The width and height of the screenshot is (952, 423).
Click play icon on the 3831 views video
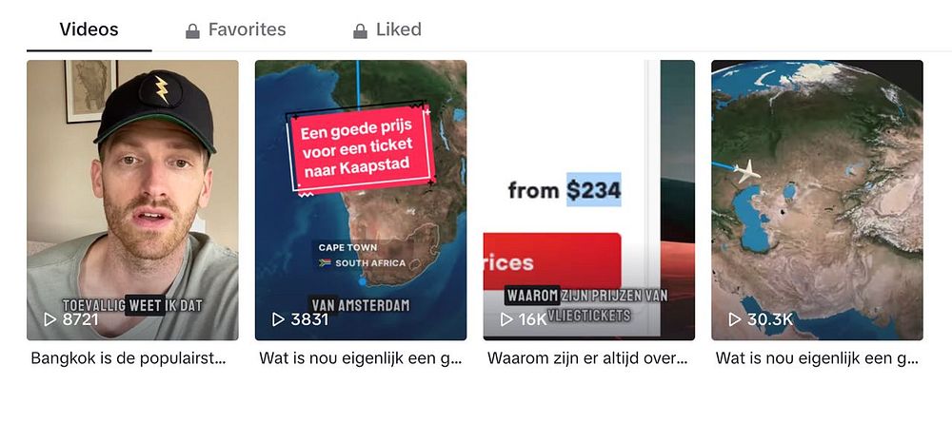(x=278, y=319)
